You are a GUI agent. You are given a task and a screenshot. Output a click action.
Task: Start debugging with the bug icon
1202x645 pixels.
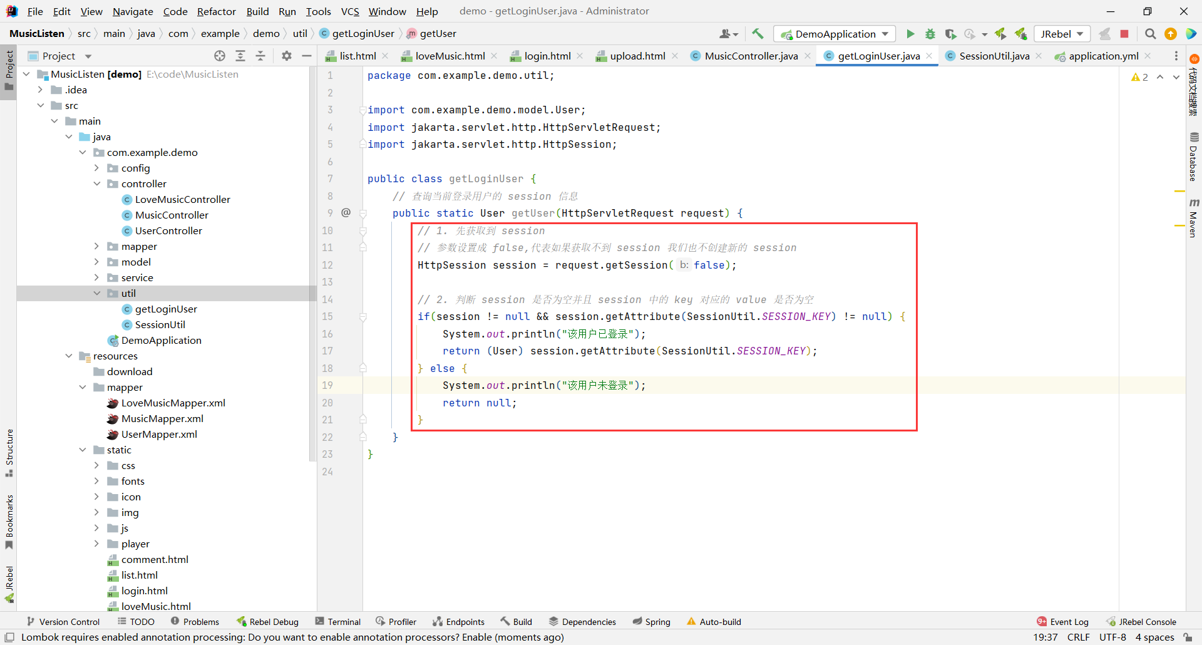pyautogui.click(x=930, y=34)
